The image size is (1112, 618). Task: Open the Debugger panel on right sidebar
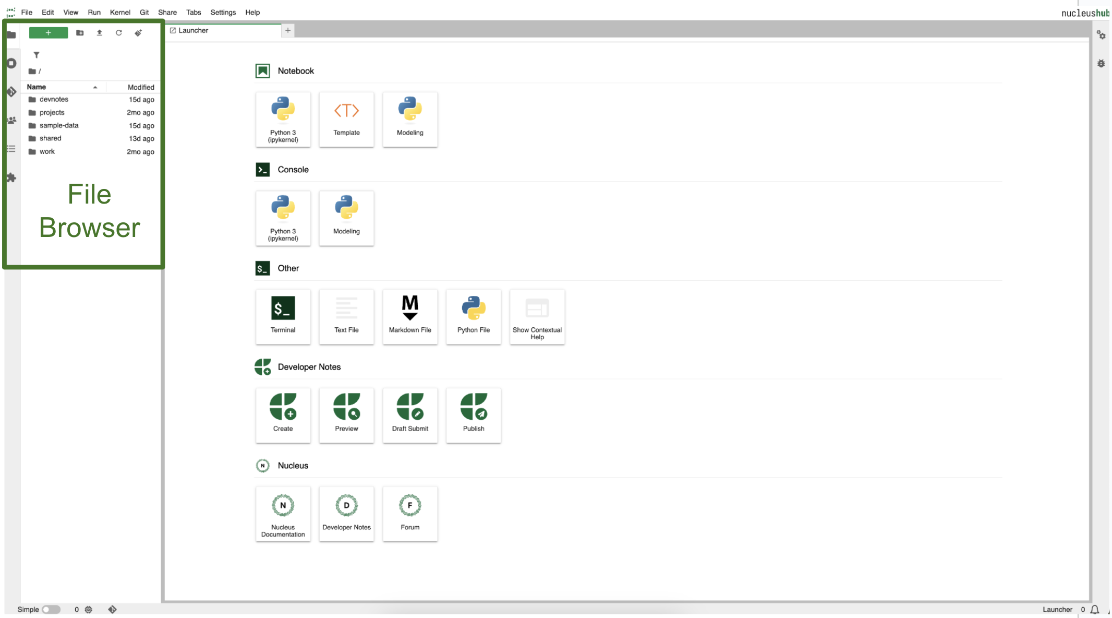[x=1101, y=64]
